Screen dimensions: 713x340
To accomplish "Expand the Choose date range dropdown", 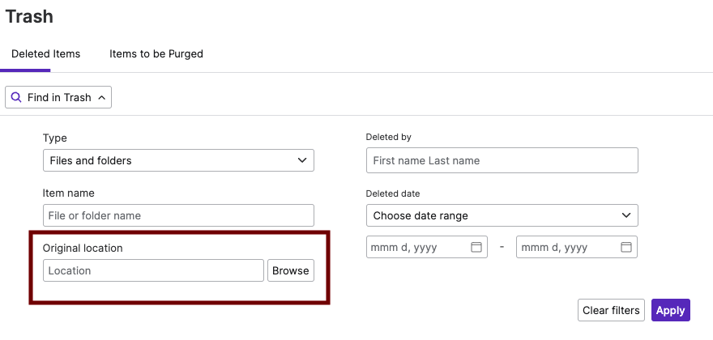I will click(502, 215).
